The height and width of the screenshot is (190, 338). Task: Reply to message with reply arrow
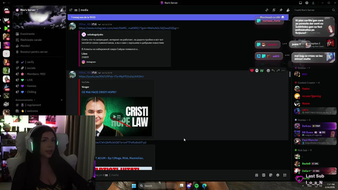273,70
